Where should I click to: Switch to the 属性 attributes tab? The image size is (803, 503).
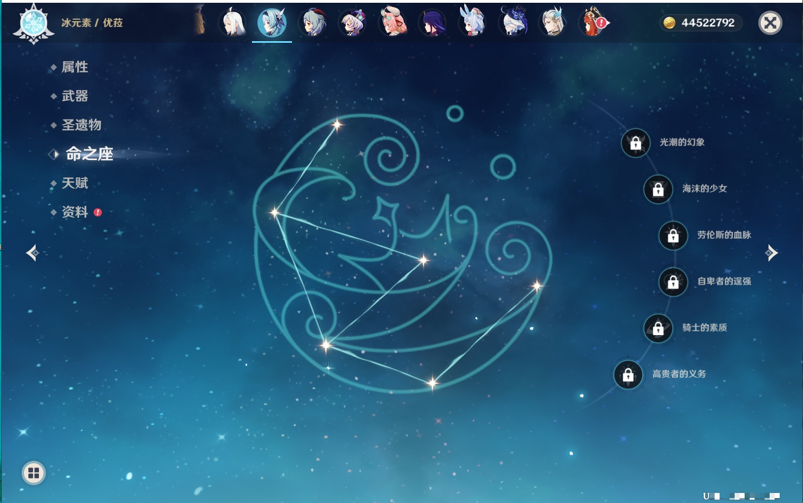coord(75,67)
